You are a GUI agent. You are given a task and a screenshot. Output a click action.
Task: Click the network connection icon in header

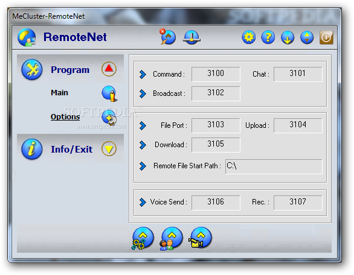click(x=191, y=37)
